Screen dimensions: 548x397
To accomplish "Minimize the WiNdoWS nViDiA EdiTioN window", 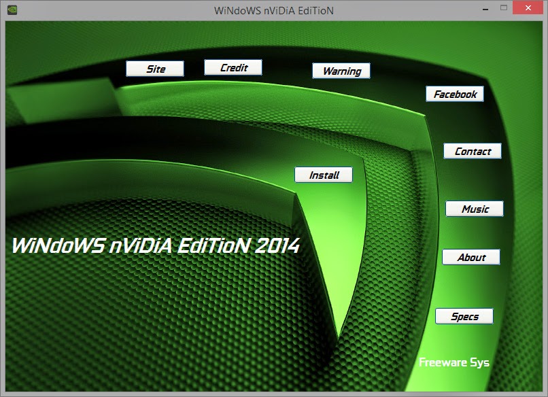I will [485, 9].
